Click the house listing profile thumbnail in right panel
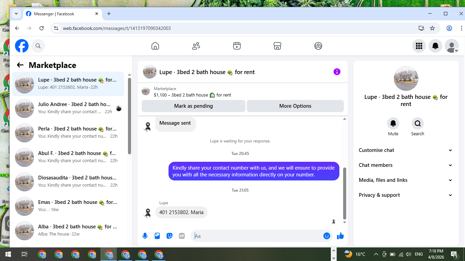This screenshot has width=465, height=261. (x=406, y=79)
